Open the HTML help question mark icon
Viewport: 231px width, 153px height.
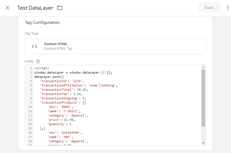pyautogui.click(x=38, y=61)
